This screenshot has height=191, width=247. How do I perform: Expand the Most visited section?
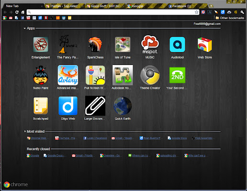click(25, 131)
